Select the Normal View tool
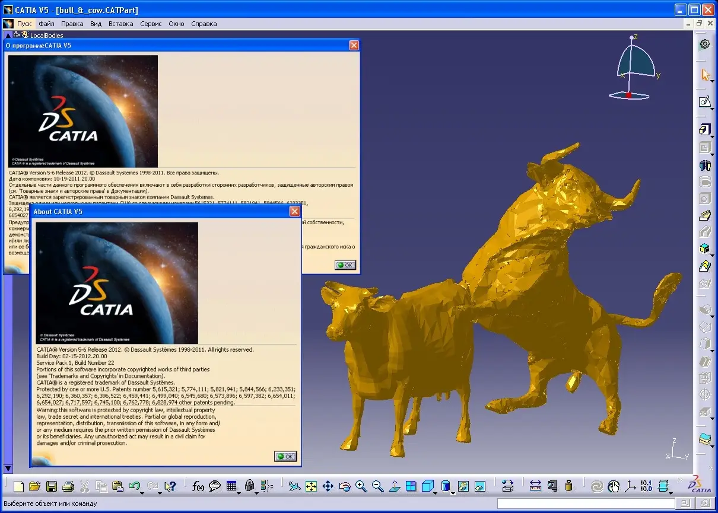This screenshot has height=513, width=718. tap(395, 487)
